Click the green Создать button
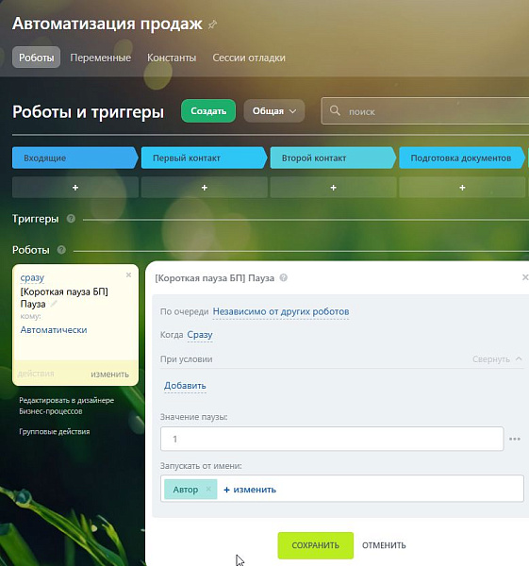 (208, 110)
